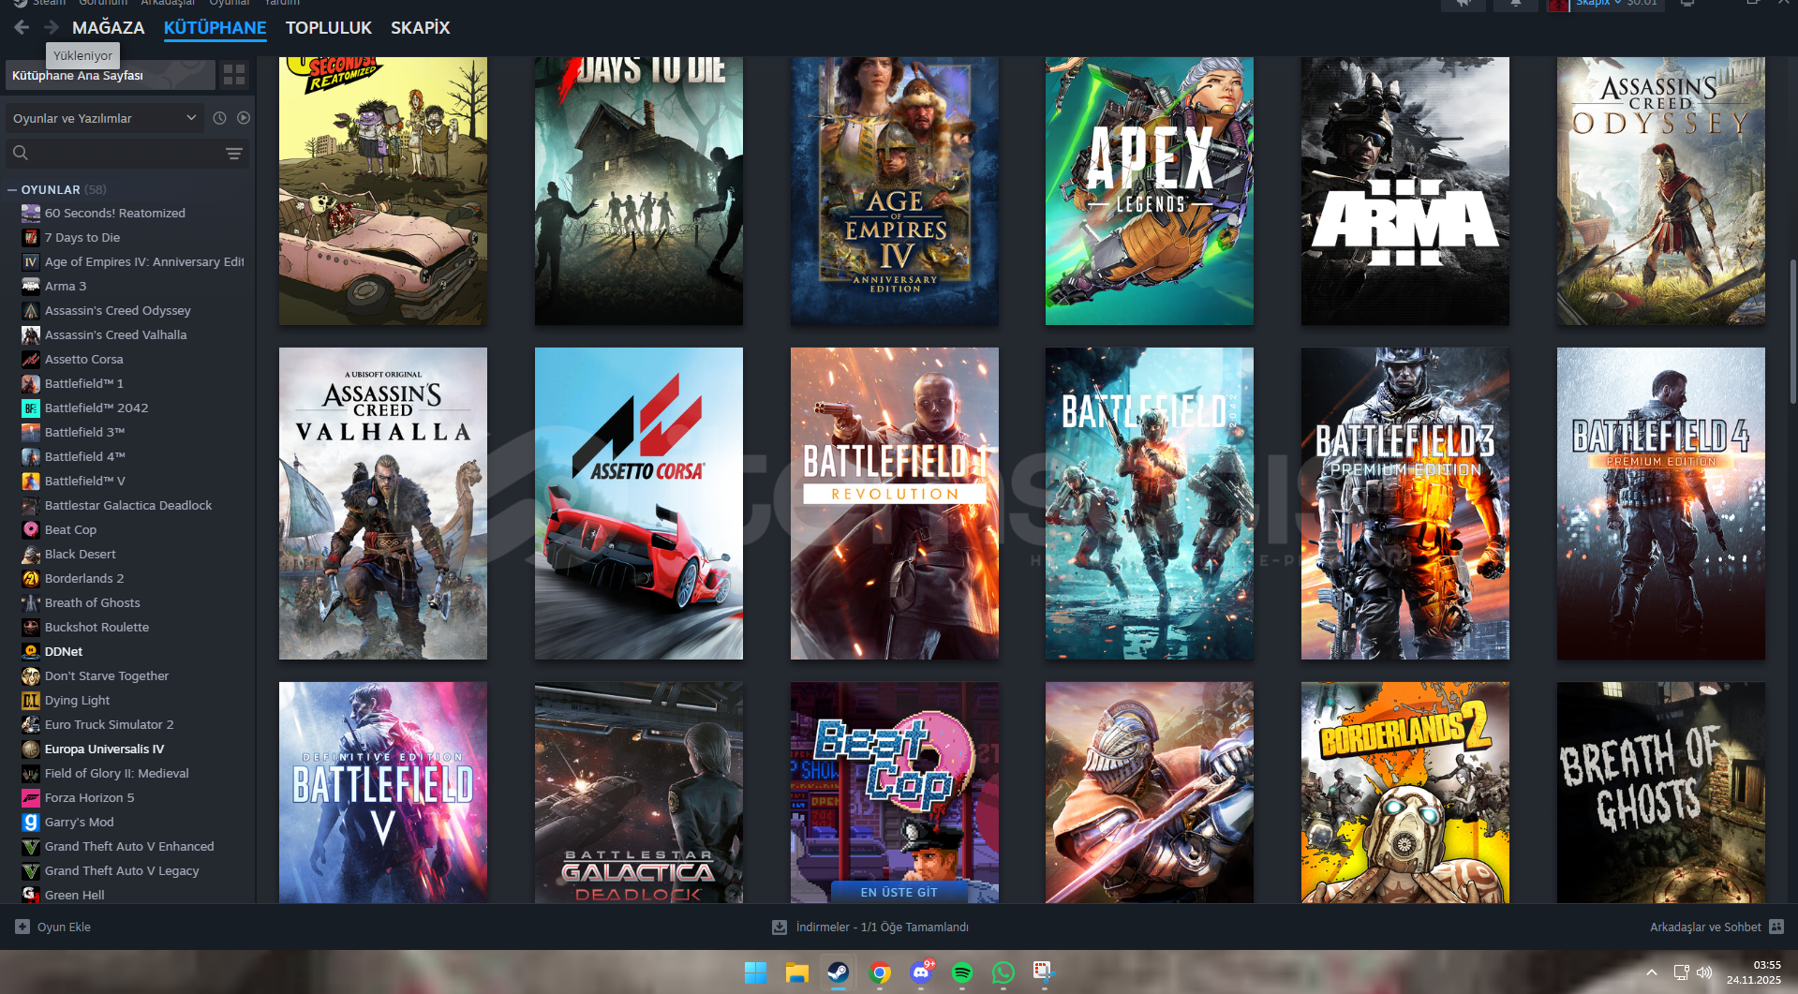
Task: Open the Oyunlar ve Yazılımlar dropdown
Action: click(104, 118)
